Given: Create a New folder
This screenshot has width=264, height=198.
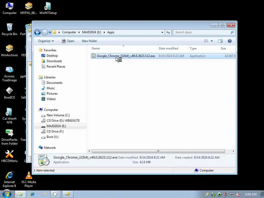Looking at the screenshot, I should pyautogui.click(x=89, y=41).
